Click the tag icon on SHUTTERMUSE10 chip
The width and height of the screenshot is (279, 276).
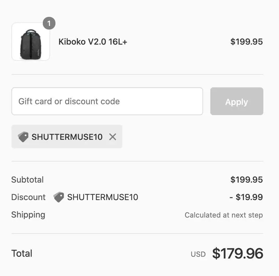point(23,136)
